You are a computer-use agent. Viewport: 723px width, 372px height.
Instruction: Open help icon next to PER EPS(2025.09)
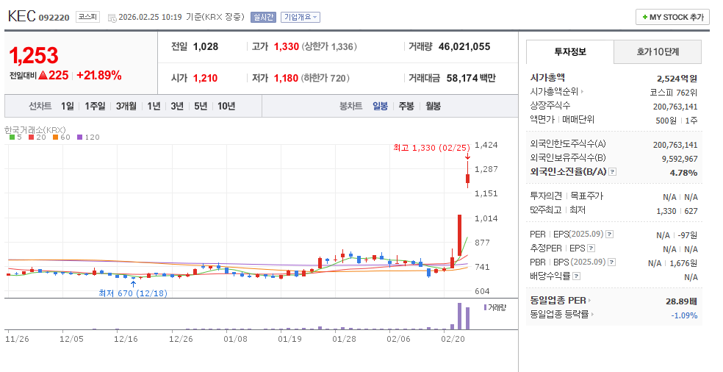(609, 235)
